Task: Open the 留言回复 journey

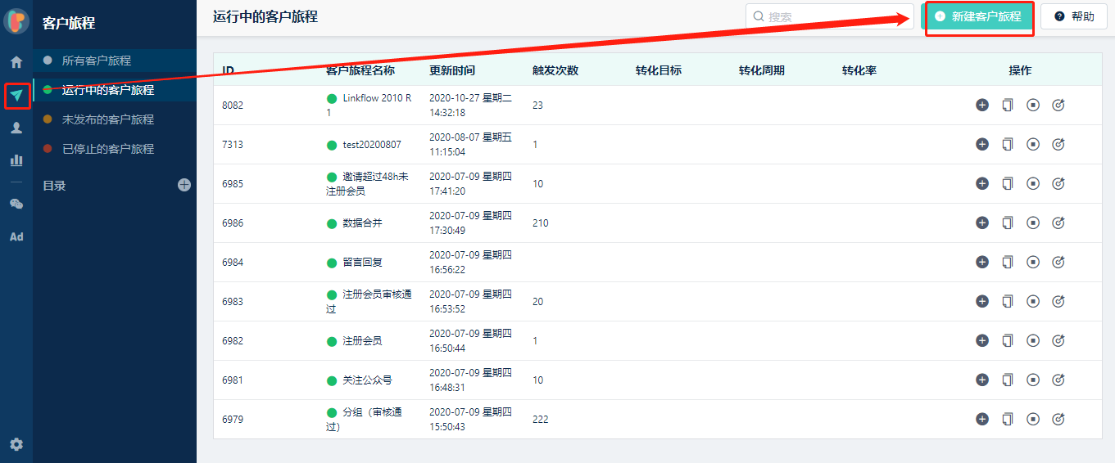Action: point(362,263)
